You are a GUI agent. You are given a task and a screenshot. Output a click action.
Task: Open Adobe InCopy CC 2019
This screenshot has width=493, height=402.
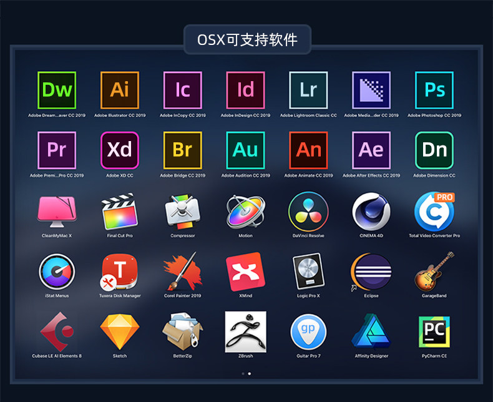coord(183,90)
